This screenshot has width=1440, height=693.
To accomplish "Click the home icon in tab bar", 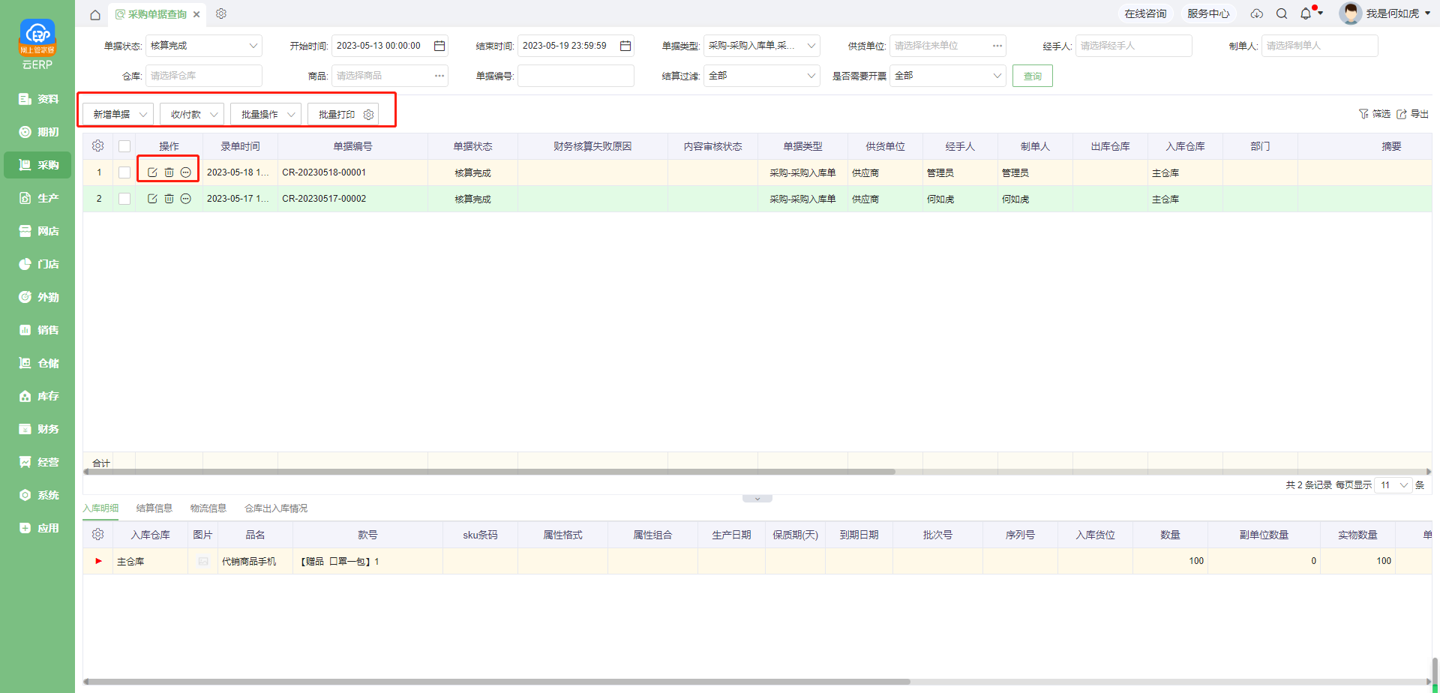I will tap(95, 14).
